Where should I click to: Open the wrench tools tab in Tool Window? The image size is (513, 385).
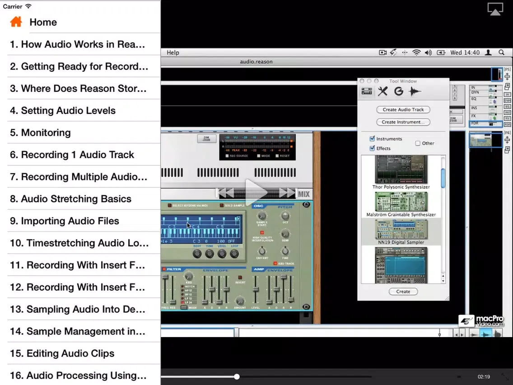[x=382, y=91]
